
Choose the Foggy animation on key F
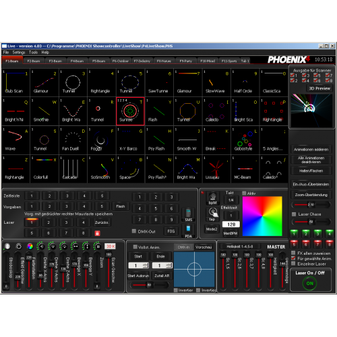(x=102, y=140)
